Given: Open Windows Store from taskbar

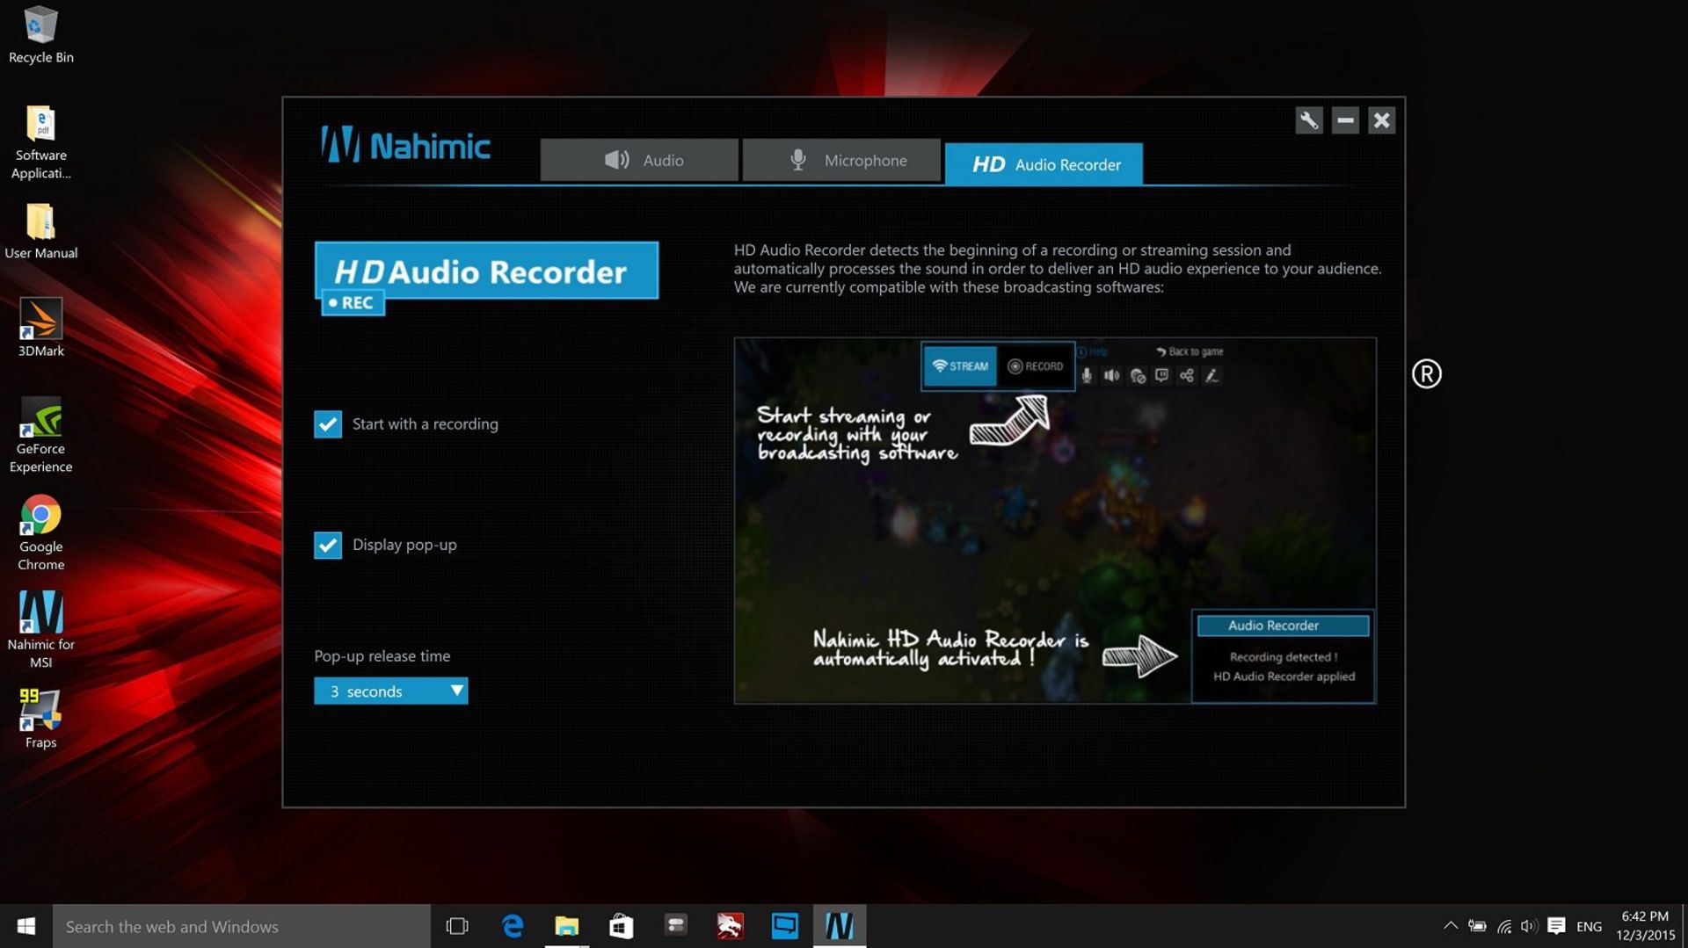Looking at the screenshot, I should [x=622, y=926].
